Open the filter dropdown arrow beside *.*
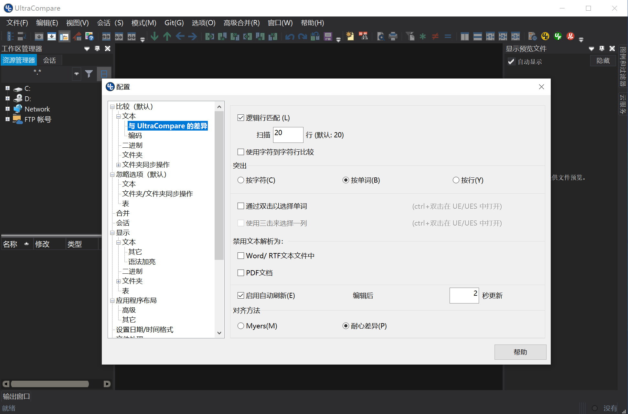 point(76,74)
